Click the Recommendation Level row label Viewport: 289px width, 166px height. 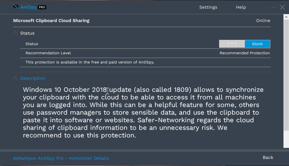pos(48,53)
